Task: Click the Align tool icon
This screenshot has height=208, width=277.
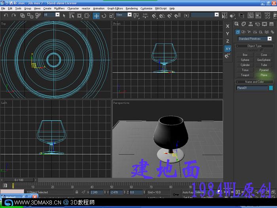Action: click(x=232, y=16)
